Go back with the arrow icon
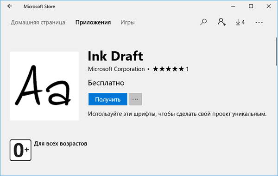The image size is (278, 176). (10, 6)
